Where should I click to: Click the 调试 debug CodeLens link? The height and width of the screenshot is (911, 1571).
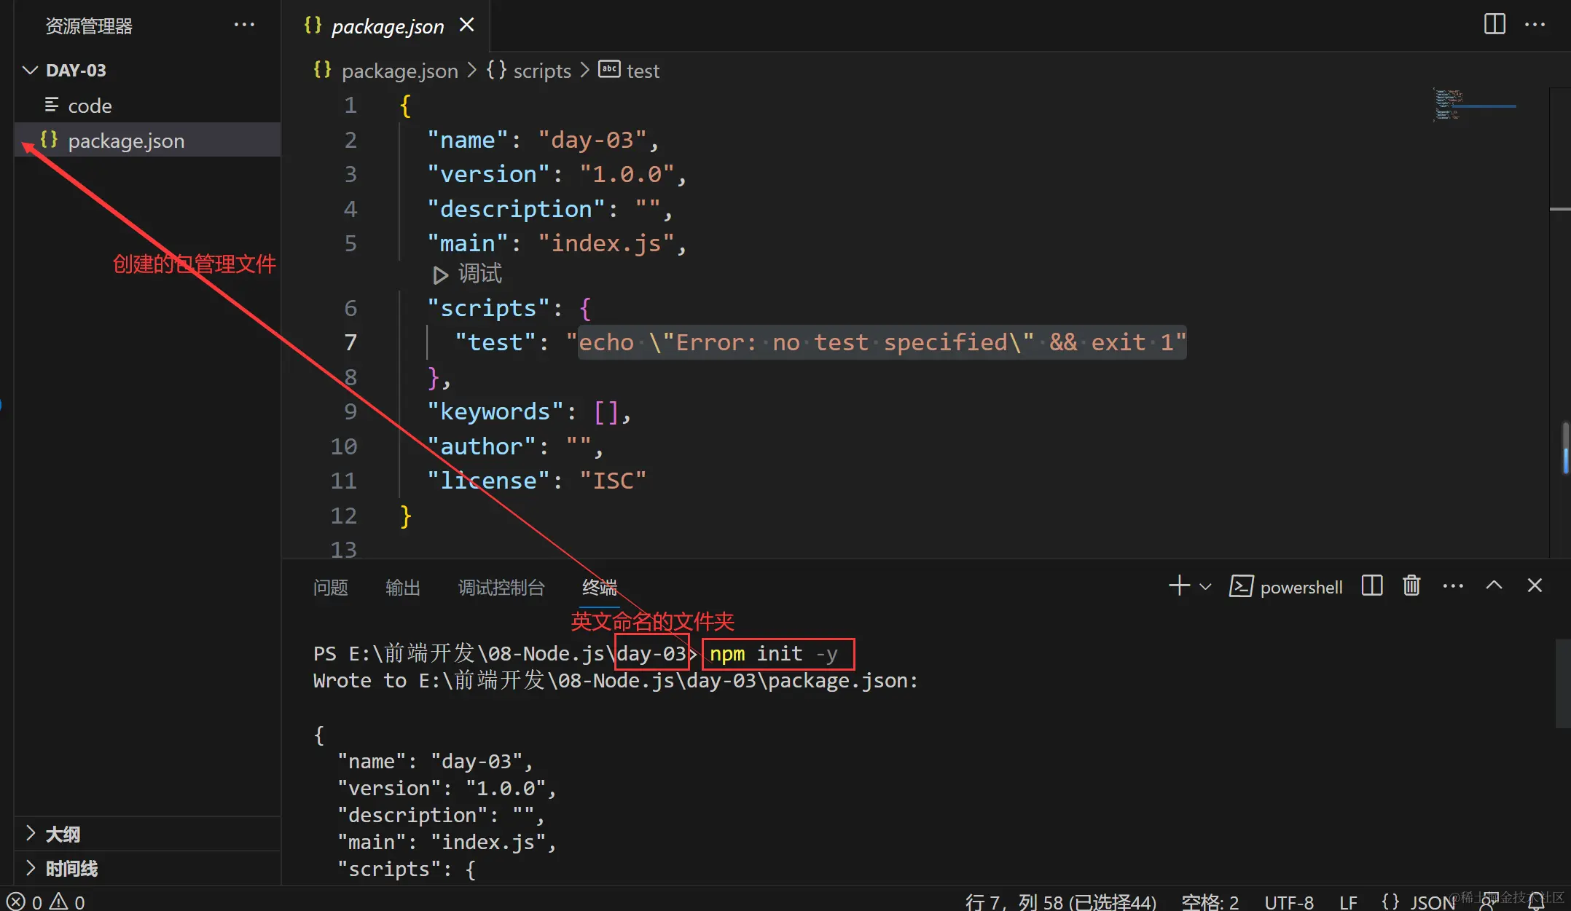[x=479, y=275]
